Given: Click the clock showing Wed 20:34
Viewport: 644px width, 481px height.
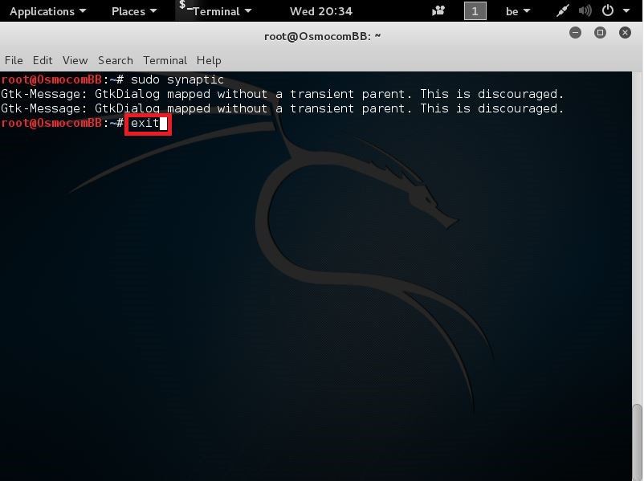Looking at the screenshot, I should 320,11.
